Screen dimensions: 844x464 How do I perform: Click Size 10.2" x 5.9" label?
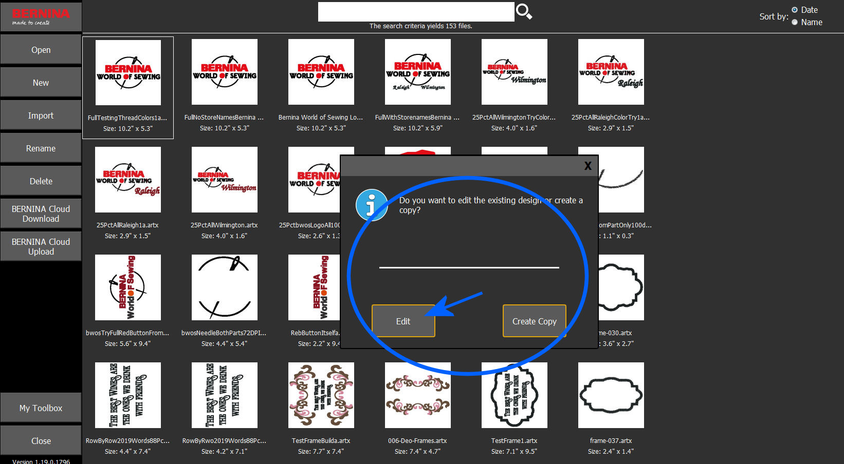[x=417, y=128]
